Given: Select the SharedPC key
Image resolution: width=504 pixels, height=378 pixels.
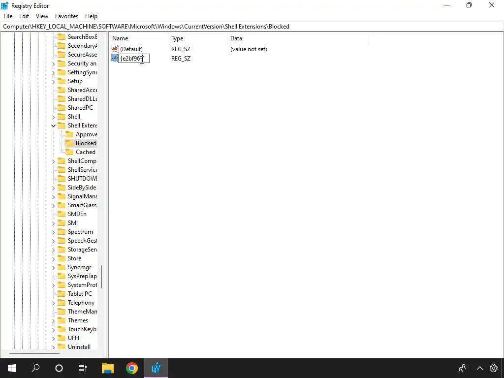Looking at the screenshot, I should [x=80, y=108].
